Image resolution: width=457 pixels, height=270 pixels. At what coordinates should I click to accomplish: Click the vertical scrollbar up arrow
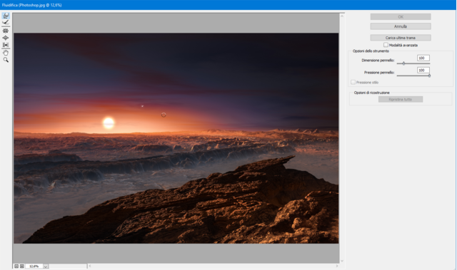[342, 16]
